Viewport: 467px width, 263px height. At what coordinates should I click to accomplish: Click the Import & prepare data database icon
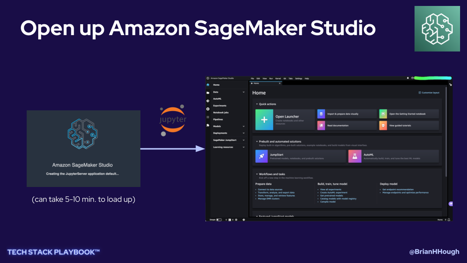coord(321,114)
